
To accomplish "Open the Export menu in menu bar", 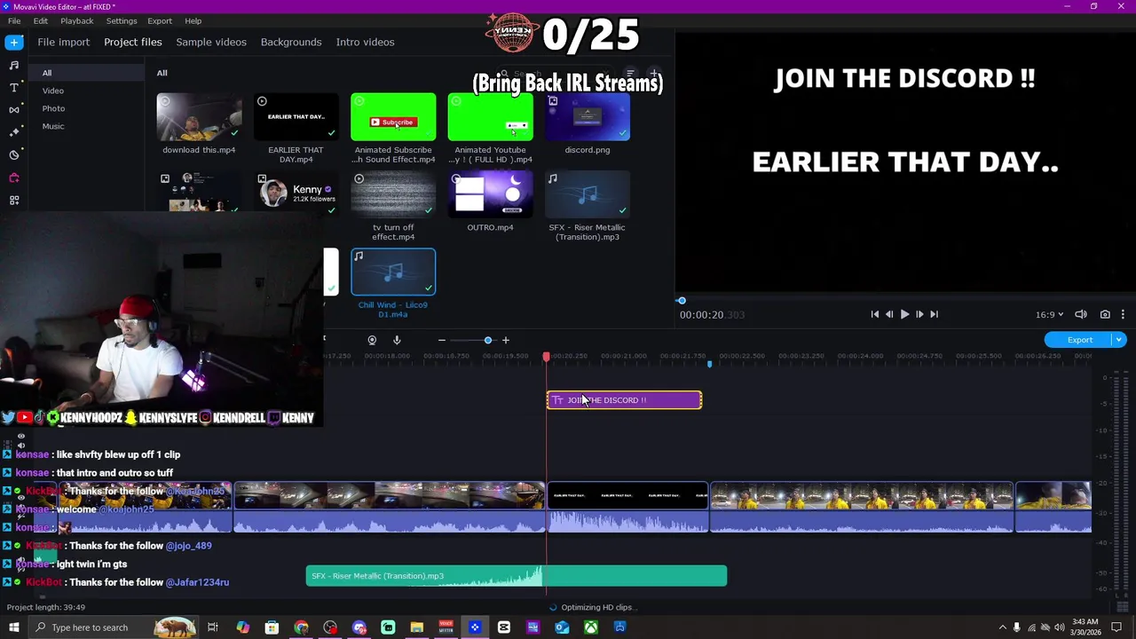I will tap(160, 20).
